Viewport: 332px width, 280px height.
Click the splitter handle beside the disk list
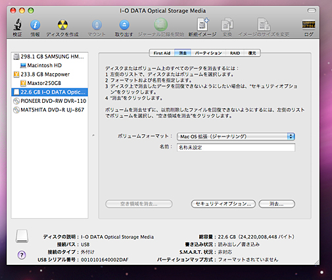(x=93, y=136)
